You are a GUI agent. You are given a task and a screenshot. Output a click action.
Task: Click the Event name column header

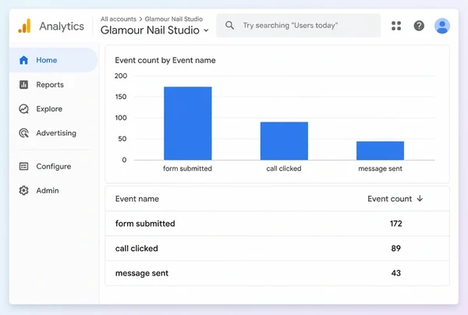[x=137, y=199]
